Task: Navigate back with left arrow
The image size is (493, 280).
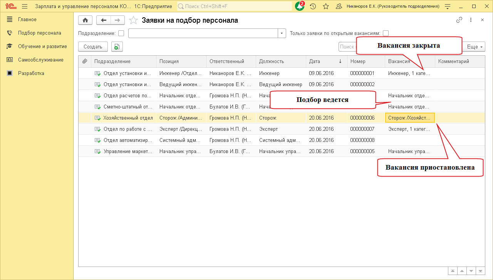Action: click(x=103, y=20)
